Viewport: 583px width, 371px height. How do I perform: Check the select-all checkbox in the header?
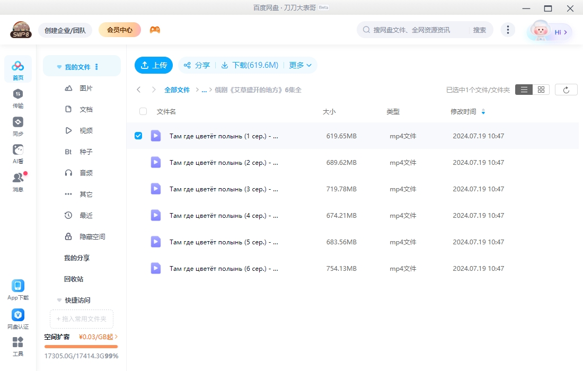click(142, 111)
